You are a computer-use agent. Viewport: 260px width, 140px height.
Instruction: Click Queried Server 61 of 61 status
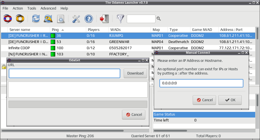[150, 136]
